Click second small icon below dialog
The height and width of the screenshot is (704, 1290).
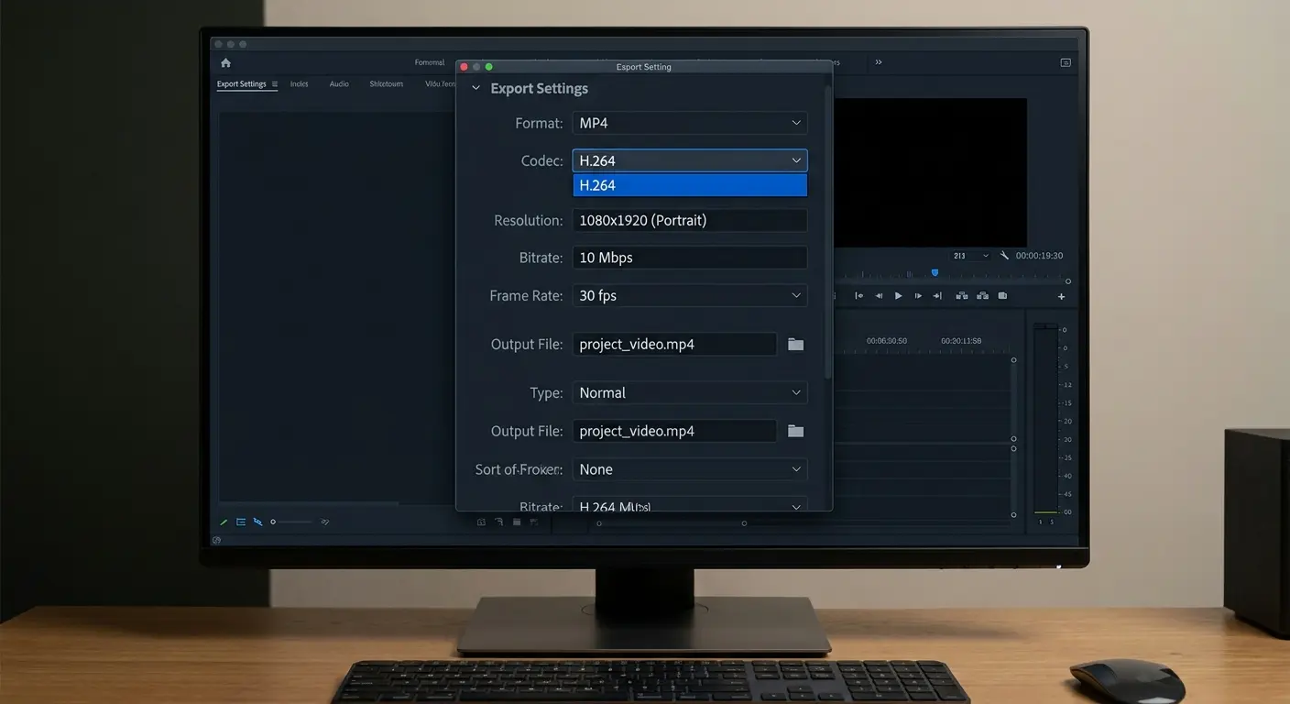tap(498, 522)
